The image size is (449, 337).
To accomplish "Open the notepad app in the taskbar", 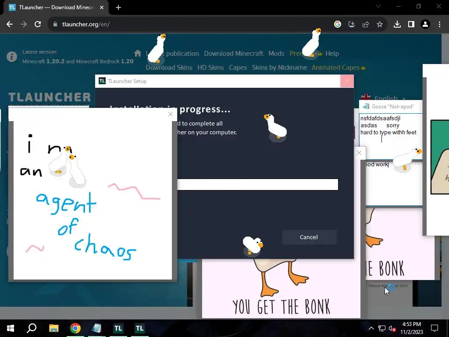I will [x=97, y=328].
